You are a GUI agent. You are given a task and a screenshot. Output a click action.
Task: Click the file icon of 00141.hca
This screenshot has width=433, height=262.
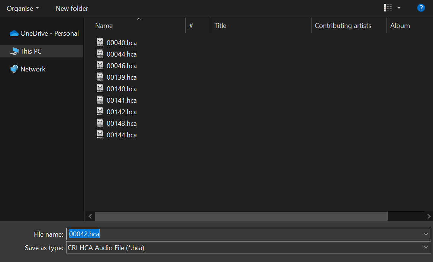100,100
